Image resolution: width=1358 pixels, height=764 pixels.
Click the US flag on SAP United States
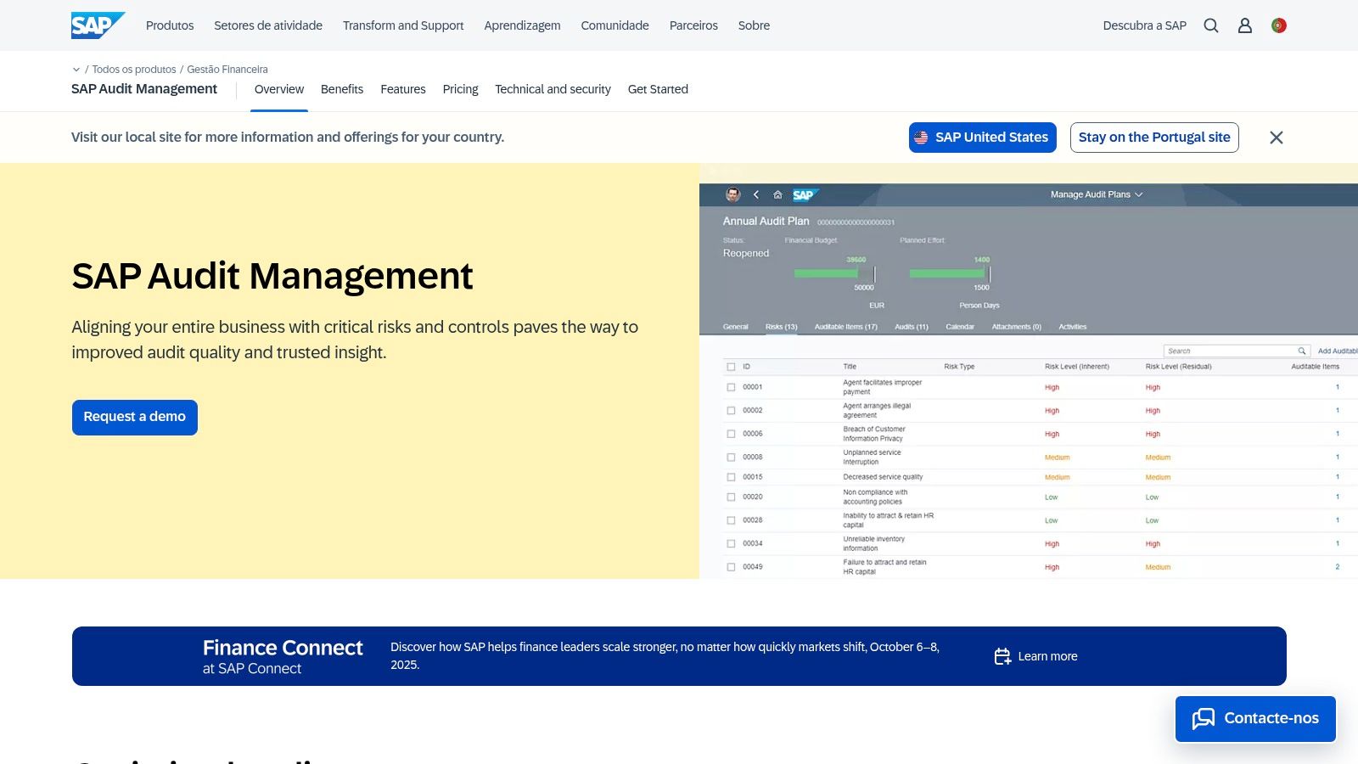tap(921, 138)
